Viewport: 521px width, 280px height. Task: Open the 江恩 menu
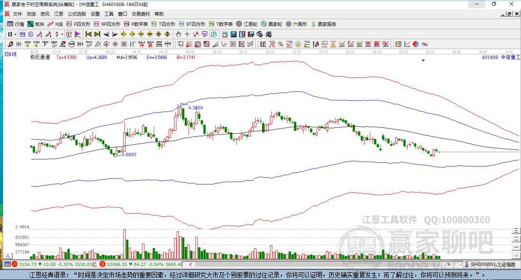click(59, 14)
